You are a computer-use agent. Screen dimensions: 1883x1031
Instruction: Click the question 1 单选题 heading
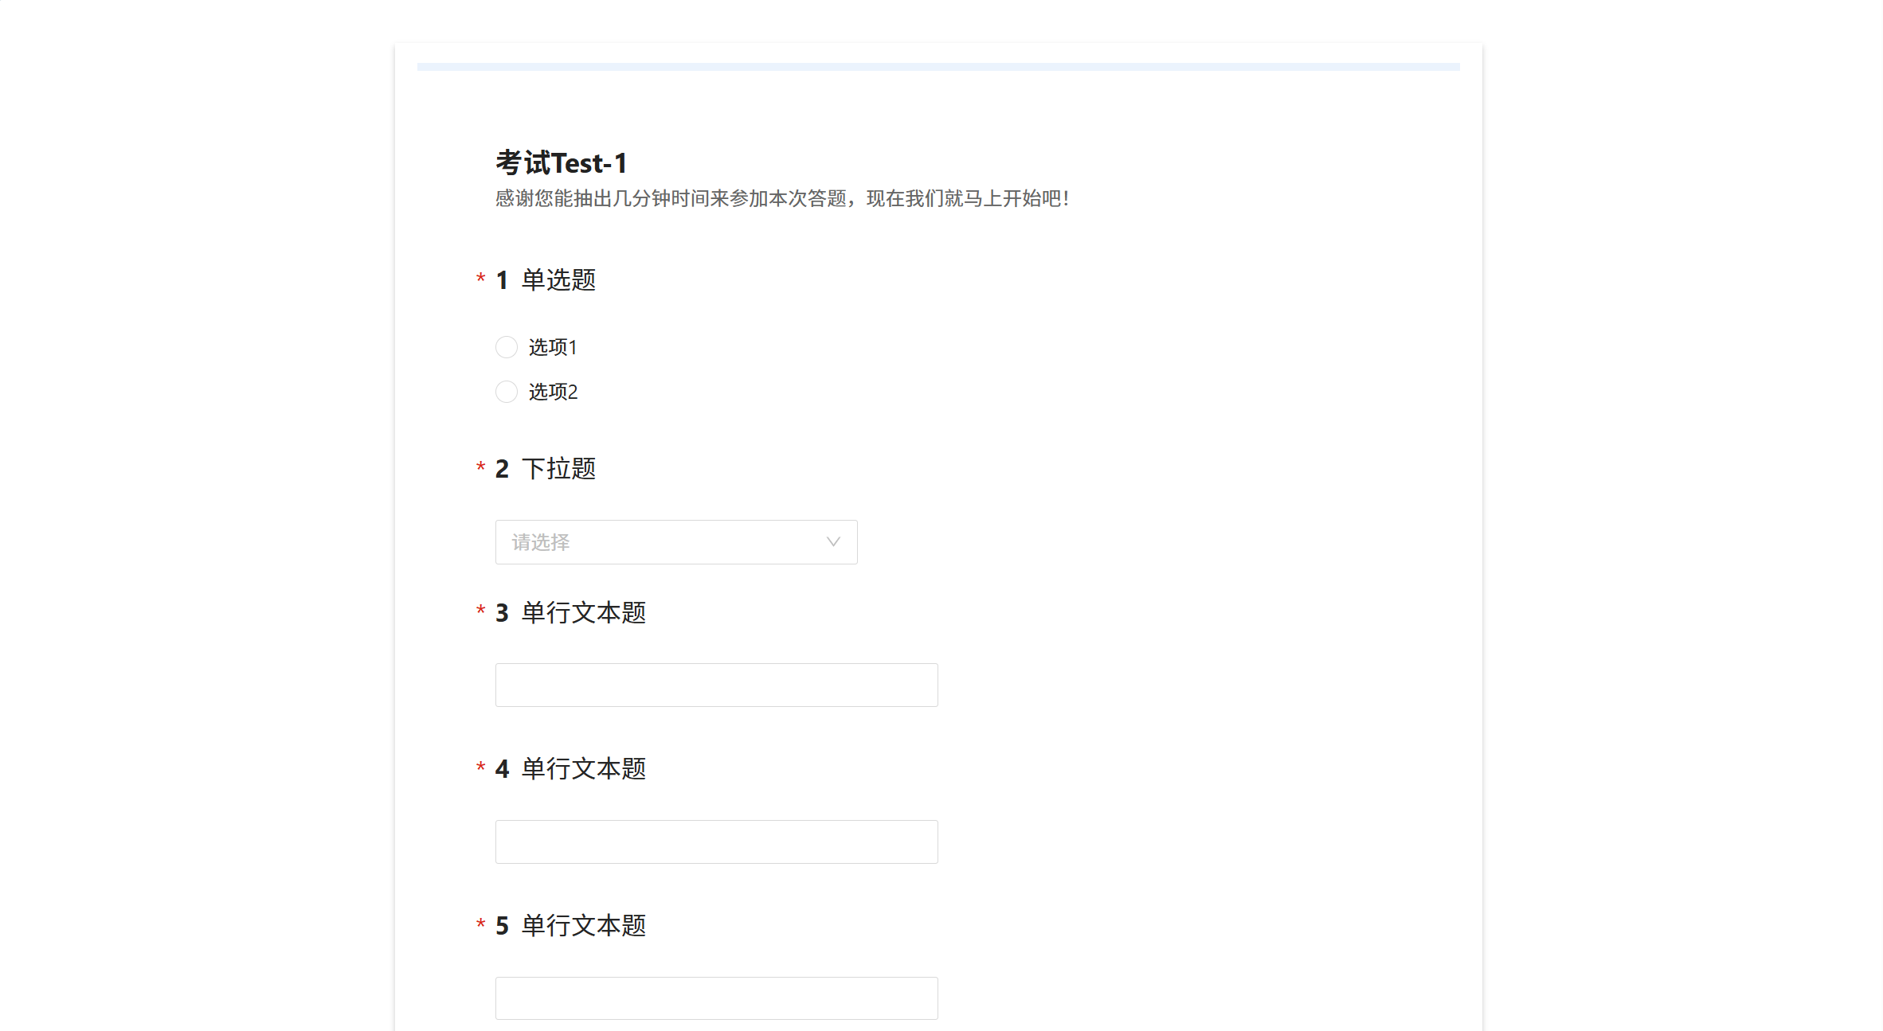[558, 280]
